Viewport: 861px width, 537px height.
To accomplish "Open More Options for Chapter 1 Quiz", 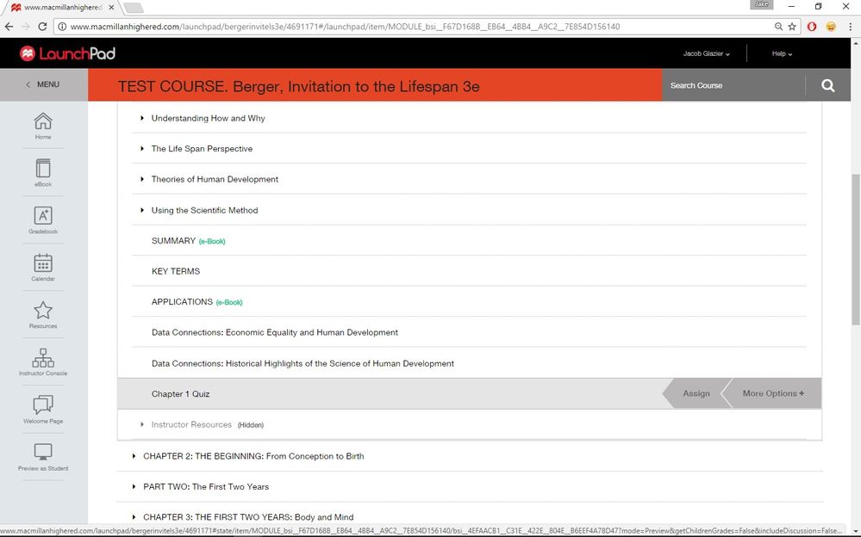I will click(772, 393).
